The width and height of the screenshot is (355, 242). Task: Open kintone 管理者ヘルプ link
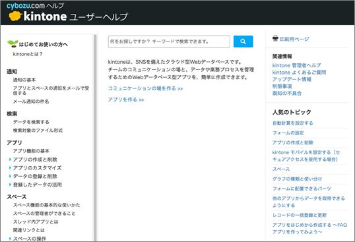pos(296,65)
